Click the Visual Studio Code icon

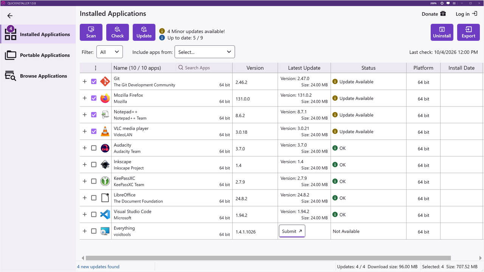(x=105, y=215)
